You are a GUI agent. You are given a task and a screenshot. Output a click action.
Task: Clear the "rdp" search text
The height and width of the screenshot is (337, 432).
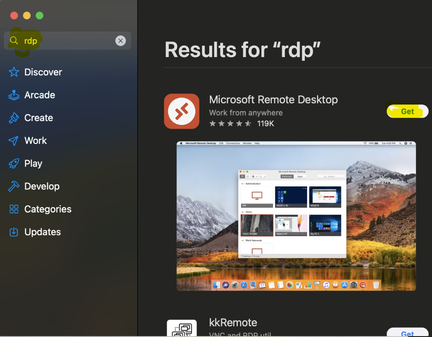[121, 41]
